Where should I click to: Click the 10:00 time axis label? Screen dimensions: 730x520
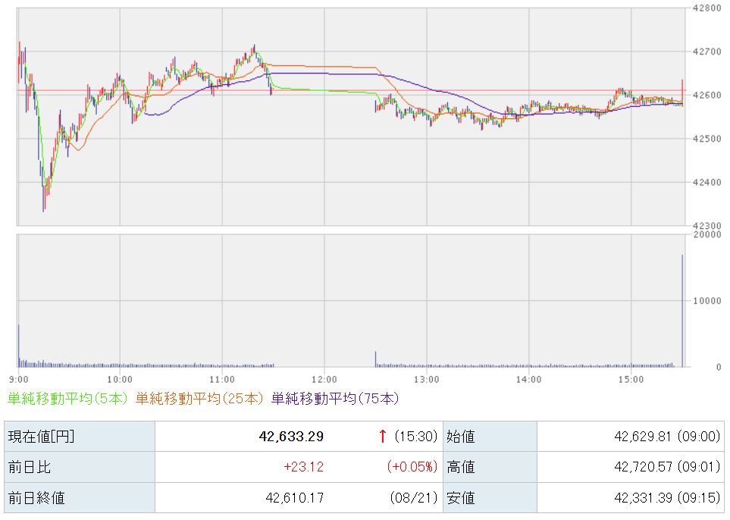120,380
